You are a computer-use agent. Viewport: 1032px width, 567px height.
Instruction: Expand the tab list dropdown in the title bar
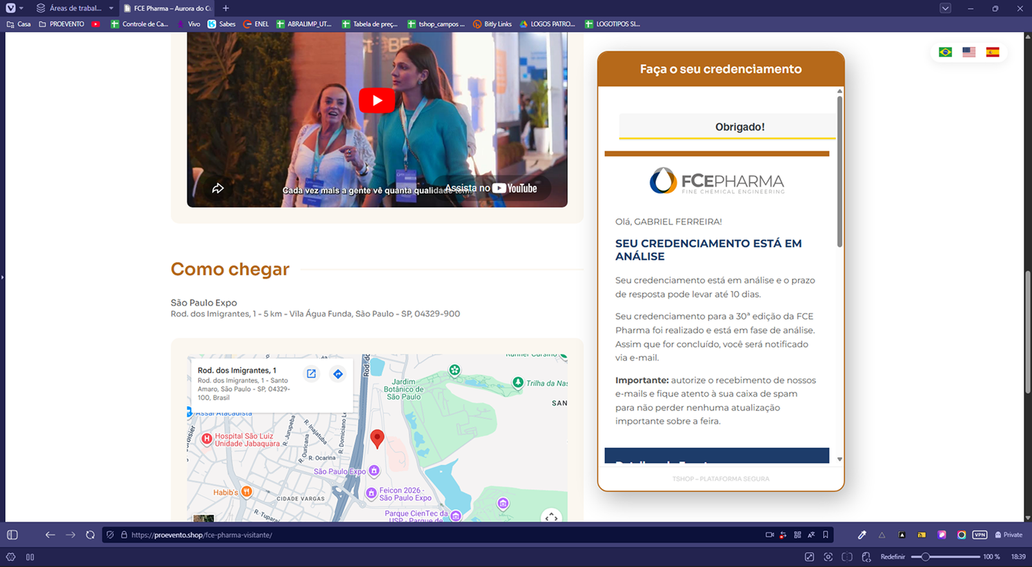(945, 8)
